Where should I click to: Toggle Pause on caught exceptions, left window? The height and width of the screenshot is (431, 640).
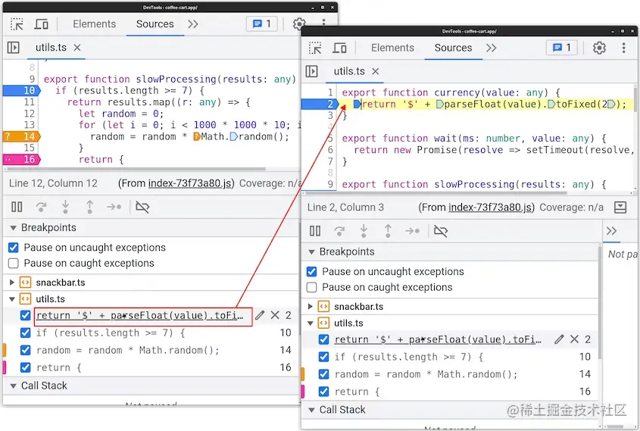[x=14, y=264]
